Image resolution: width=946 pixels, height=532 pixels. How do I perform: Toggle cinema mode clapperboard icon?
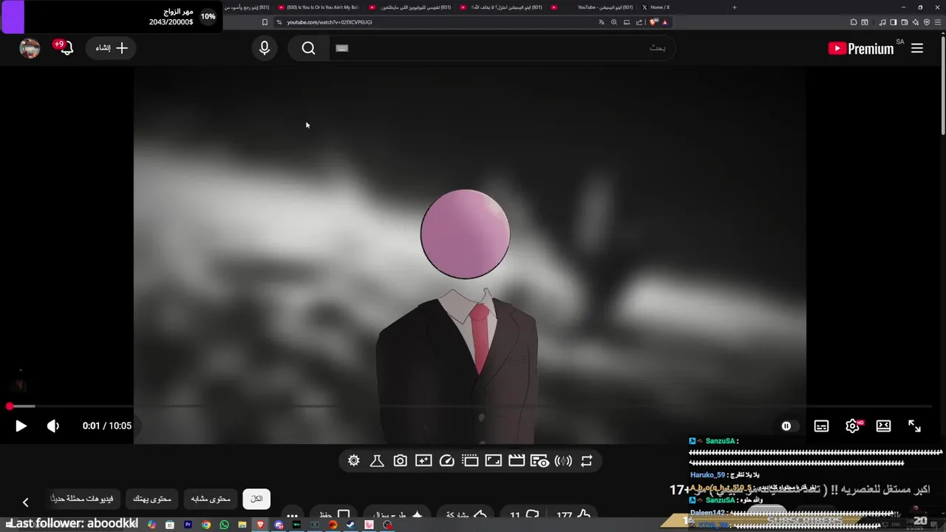[517, 460]
